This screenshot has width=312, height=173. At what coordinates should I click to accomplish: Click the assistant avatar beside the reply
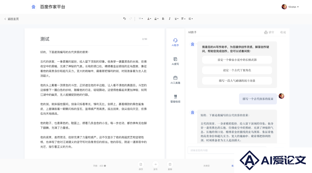click(192, 112)
